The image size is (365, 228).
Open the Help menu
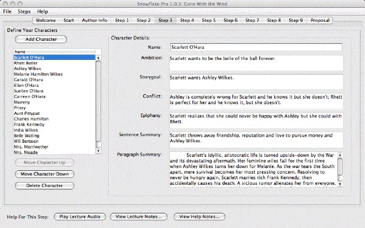point(42,11)
